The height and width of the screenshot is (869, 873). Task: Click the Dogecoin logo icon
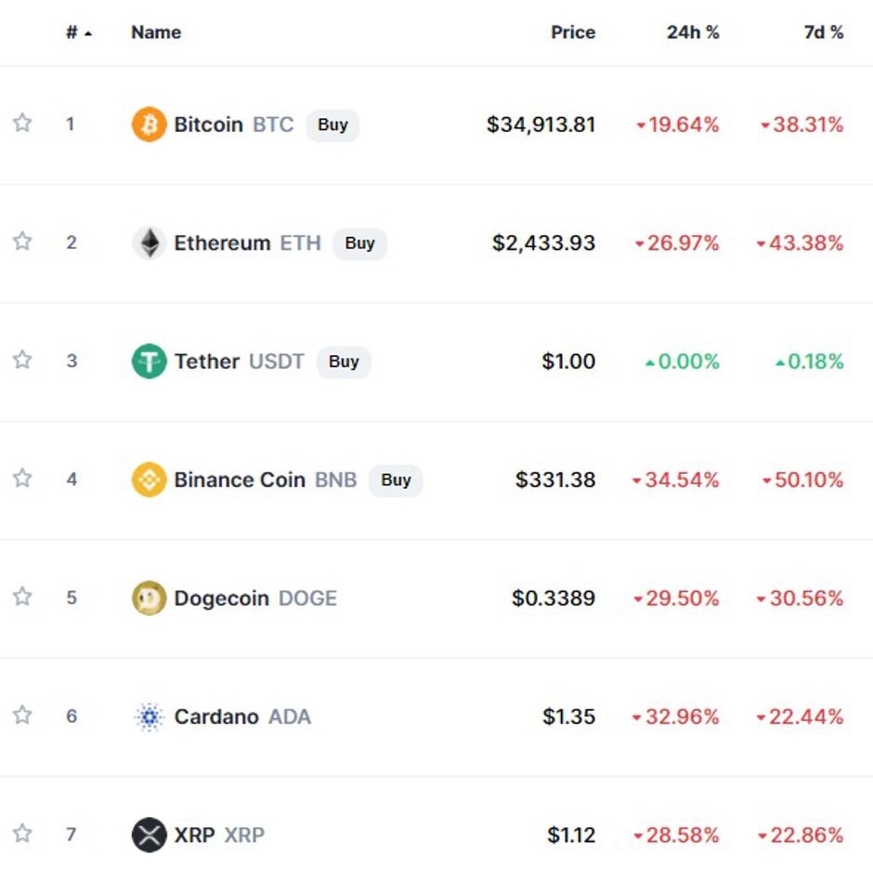coord(149,599)
